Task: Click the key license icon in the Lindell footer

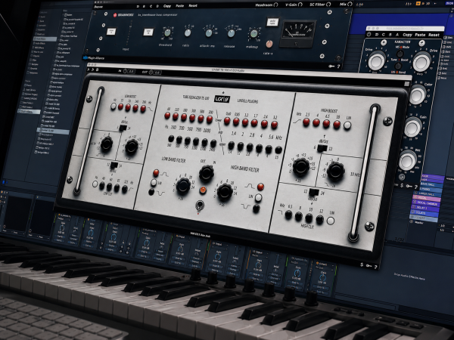Action: pyautogui.click(x=369, y=266)
